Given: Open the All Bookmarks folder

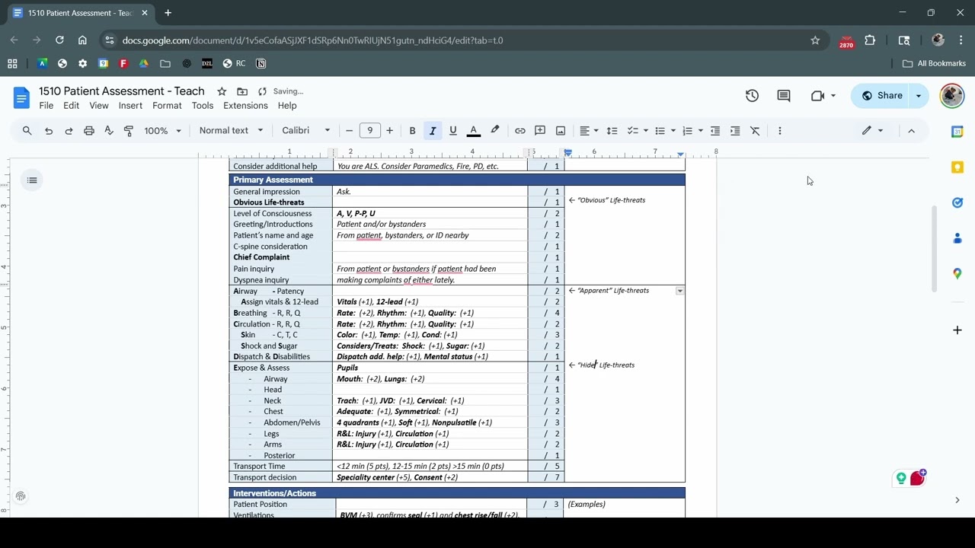Looking at the screenshot, I should click(934, 64).
